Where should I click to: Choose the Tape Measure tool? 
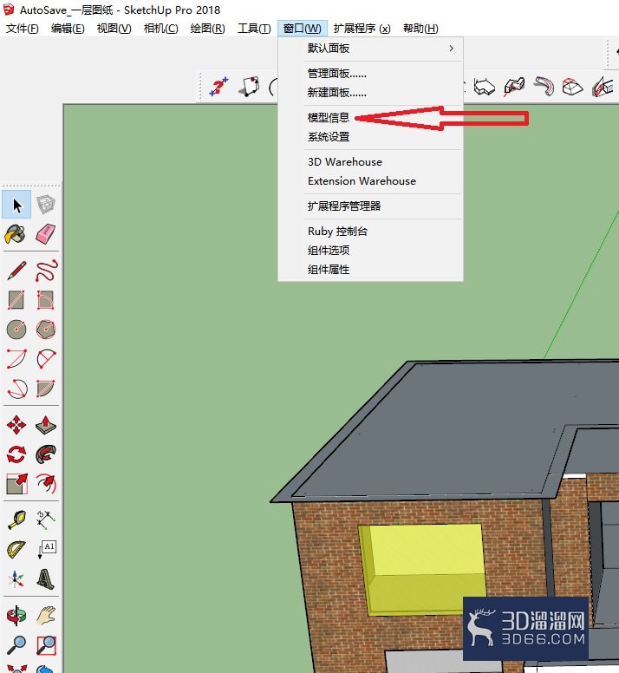click(x=16, y=519)
